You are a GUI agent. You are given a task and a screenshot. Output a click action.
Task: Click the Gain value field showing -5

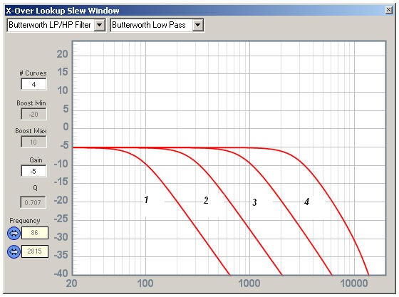34,171
